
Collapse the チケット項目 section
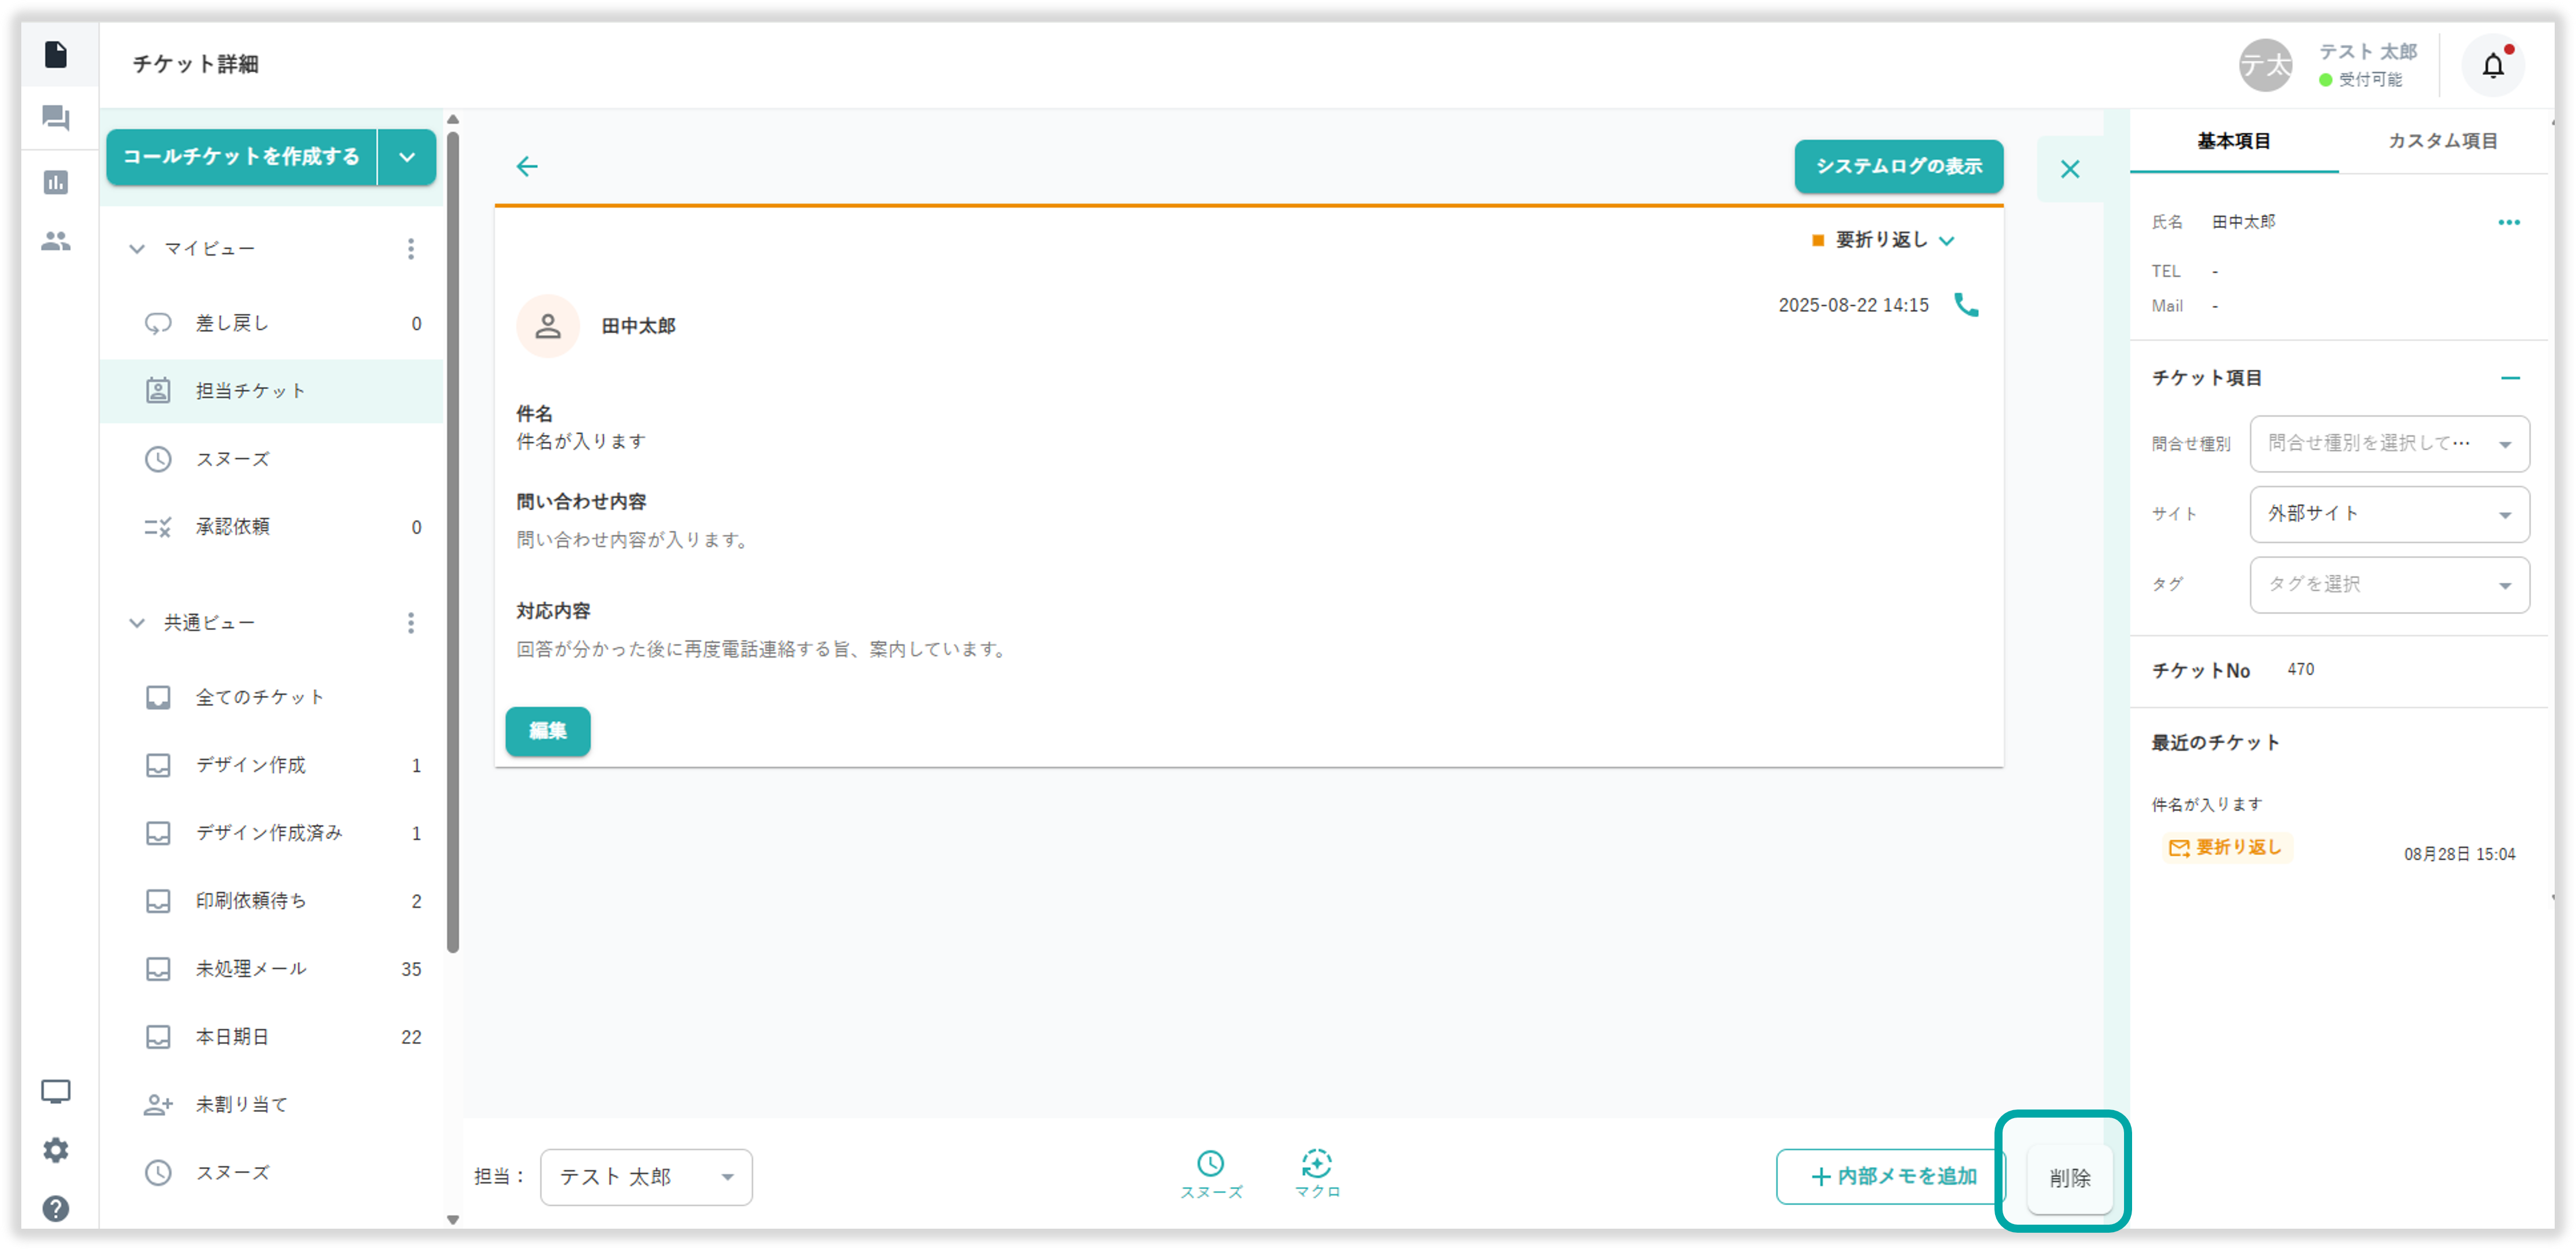(x=2509, y=378)
